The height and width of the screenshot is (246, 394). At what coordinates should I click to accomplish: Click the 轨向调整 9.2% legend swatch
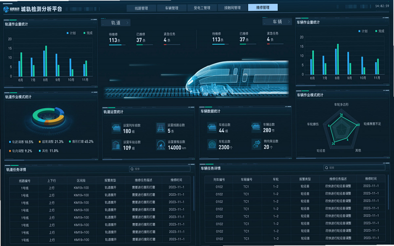(x=10, y=151)
